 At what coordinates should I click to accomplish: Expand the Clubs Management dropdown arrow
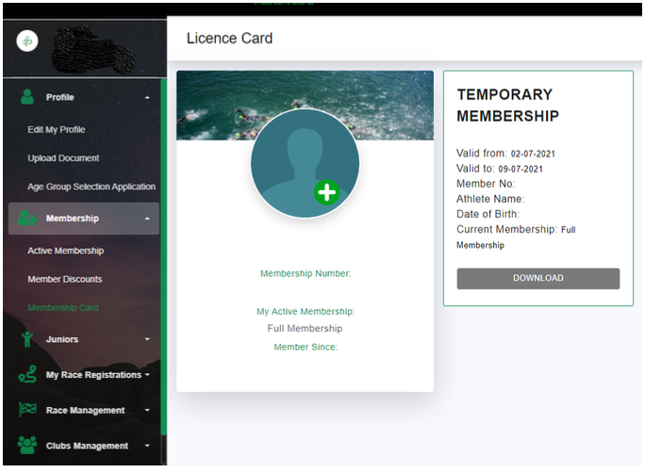(146, 446)
